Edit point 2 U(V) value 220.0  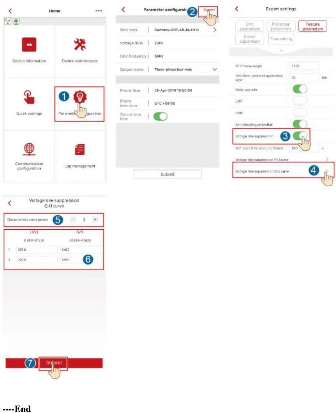pos(37,259)
